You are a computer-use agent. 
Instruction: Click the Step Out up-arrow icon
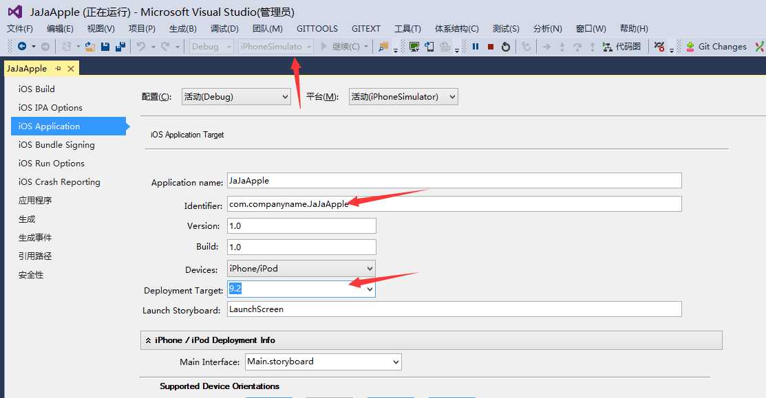(592, 47)
